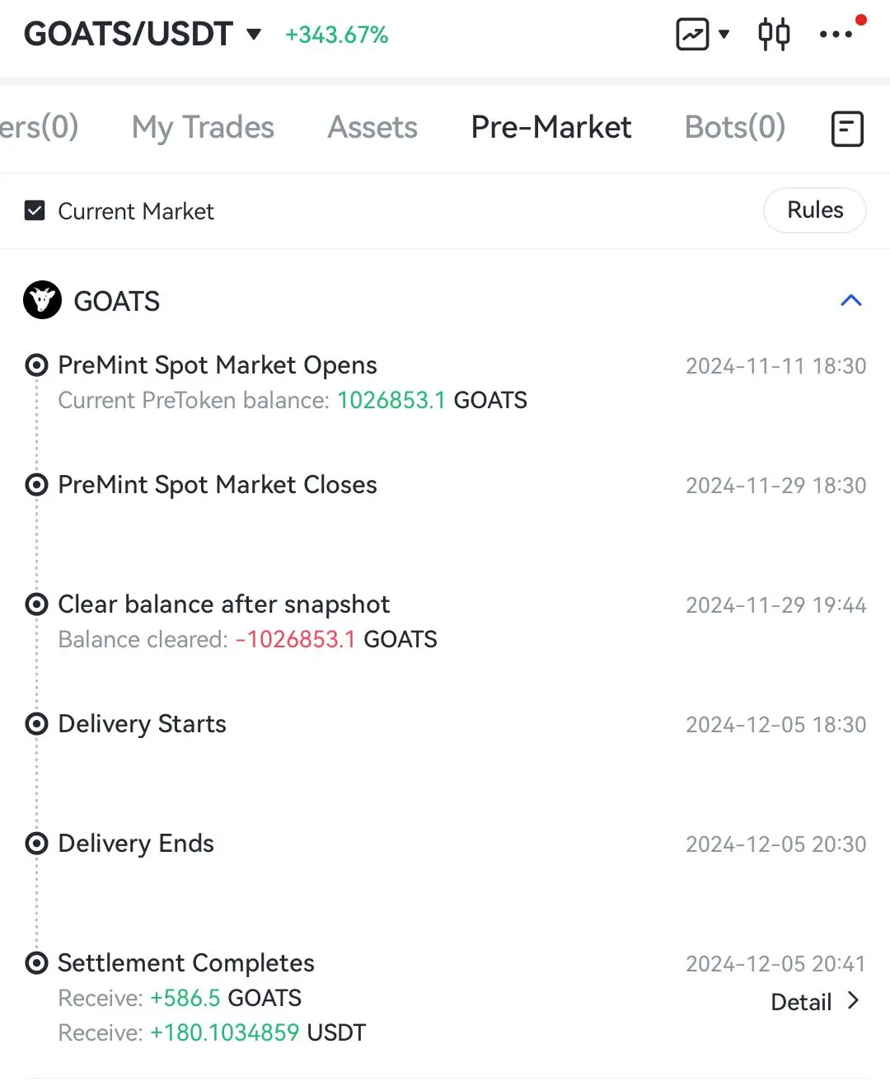Open the Rules button
This screenshot has height=1091, width=890.
(x=814, y=210)
